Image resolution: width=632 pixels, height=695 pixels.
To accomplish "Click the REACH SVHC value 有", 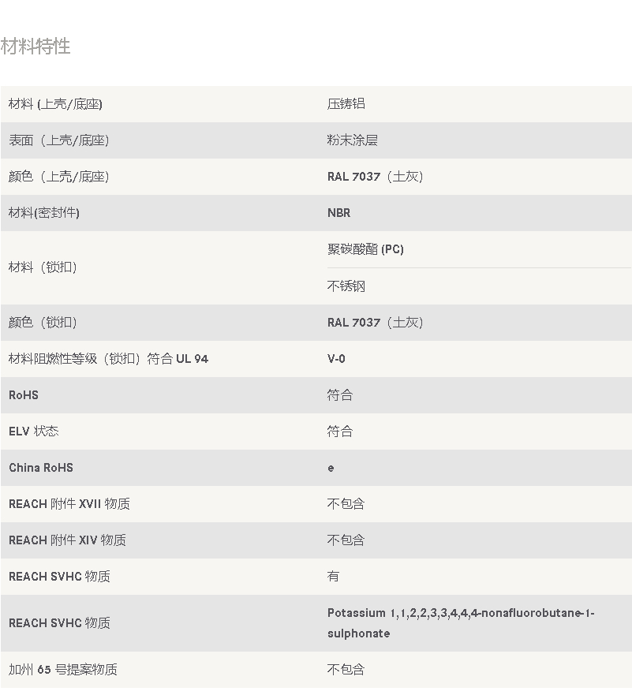I will tap(333, 576).
